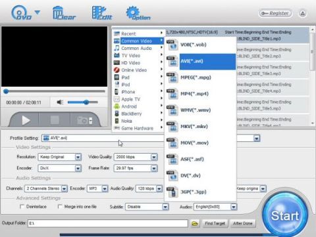Click the Clear trash icon
This screenshot has height=237, width=316.
(64, 13)
